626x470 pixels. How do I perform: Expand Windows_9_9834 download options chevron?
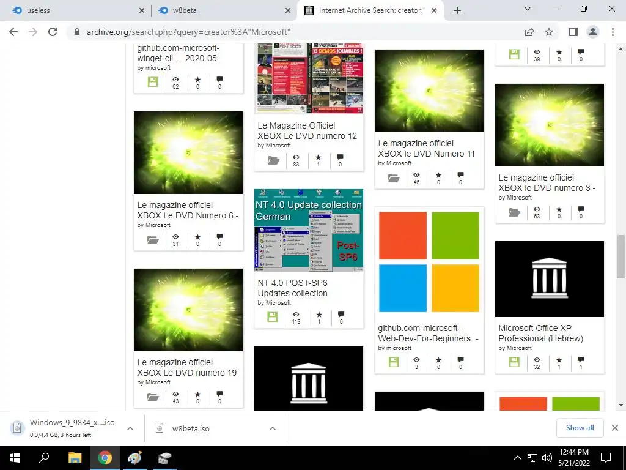pyautogui.click(x=130, y=428)
